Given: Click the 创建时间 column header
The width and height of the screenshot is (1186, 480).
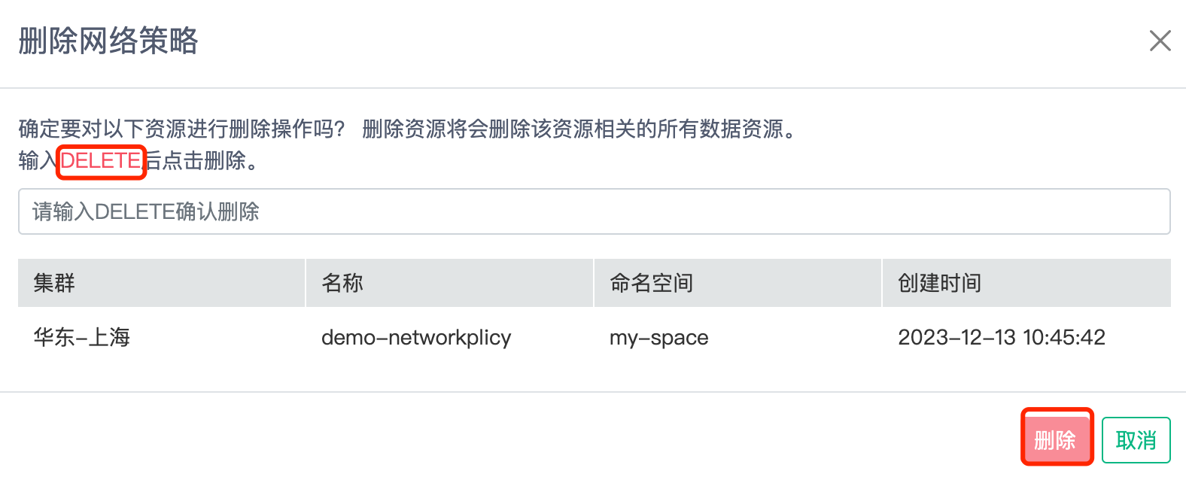Looking at the screenshot, I should point(939,283).
